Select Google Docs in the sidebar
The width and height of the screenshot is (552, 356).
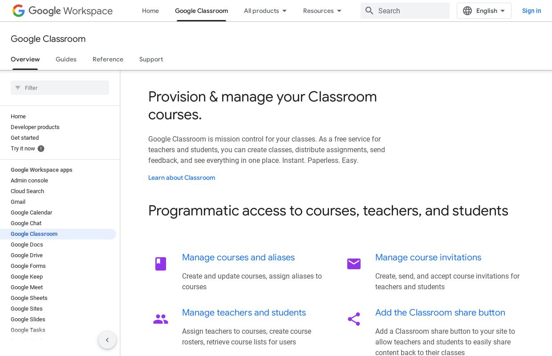(27, 245)
